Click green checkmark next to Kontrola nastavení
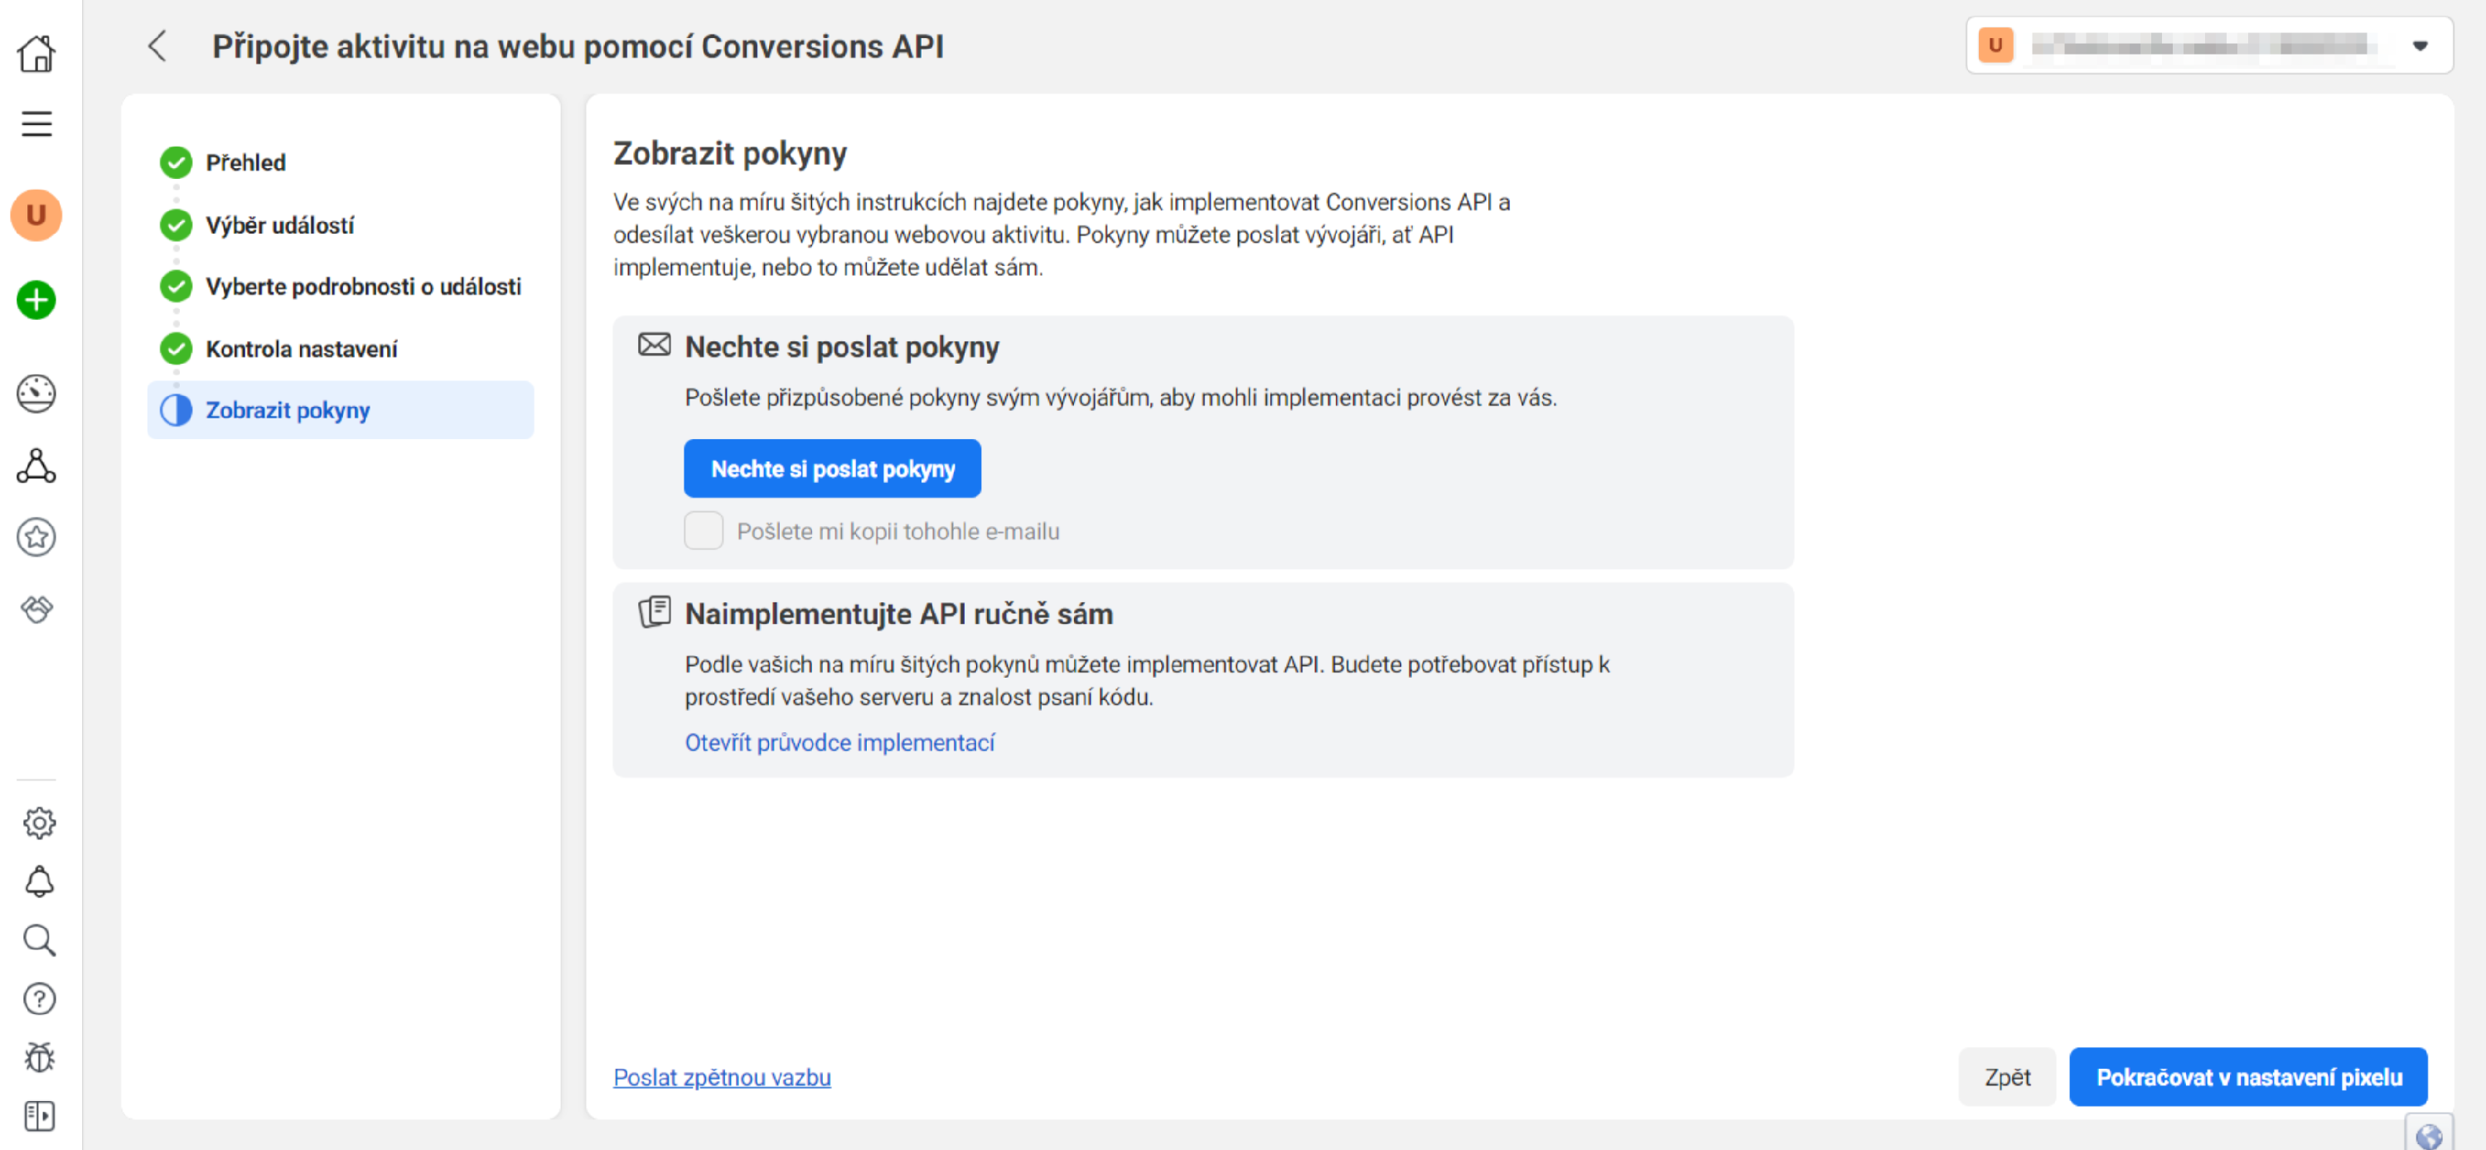 coord(176,348)
